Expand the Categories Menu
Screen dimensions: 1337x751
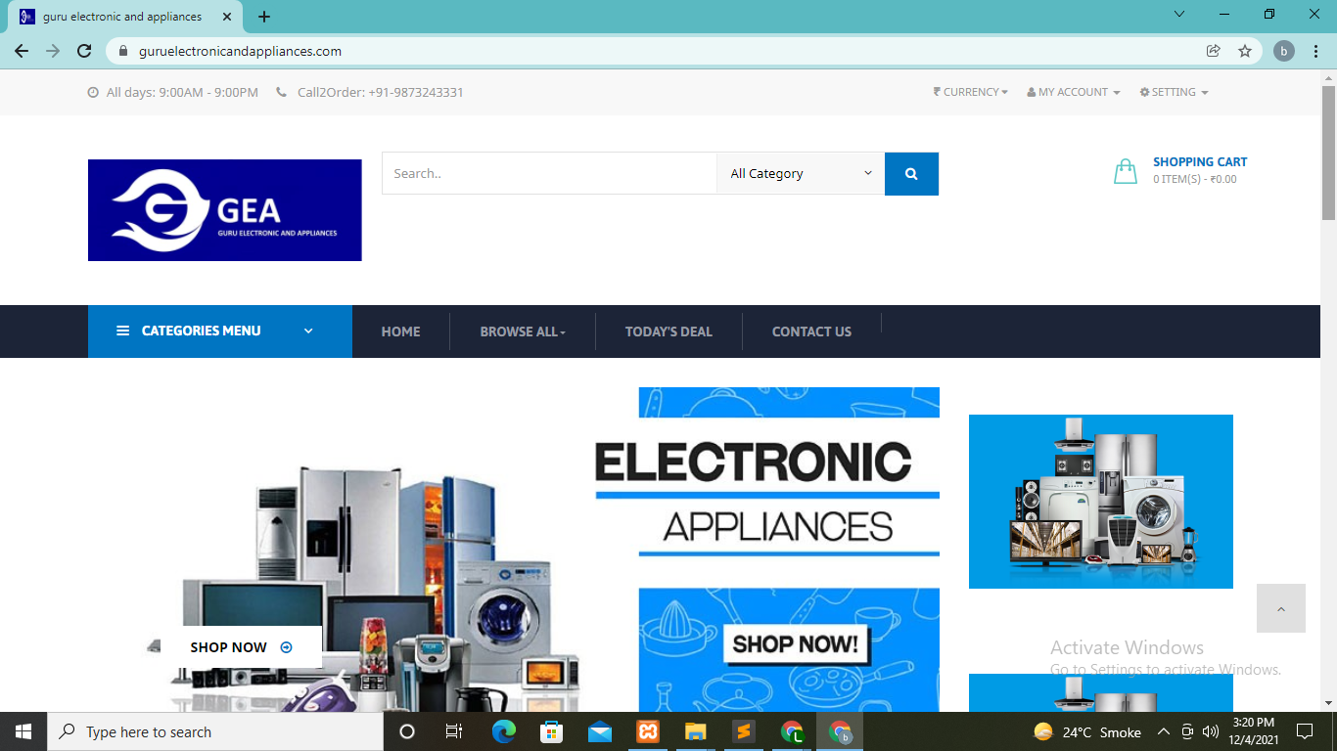tap(219, 331)
